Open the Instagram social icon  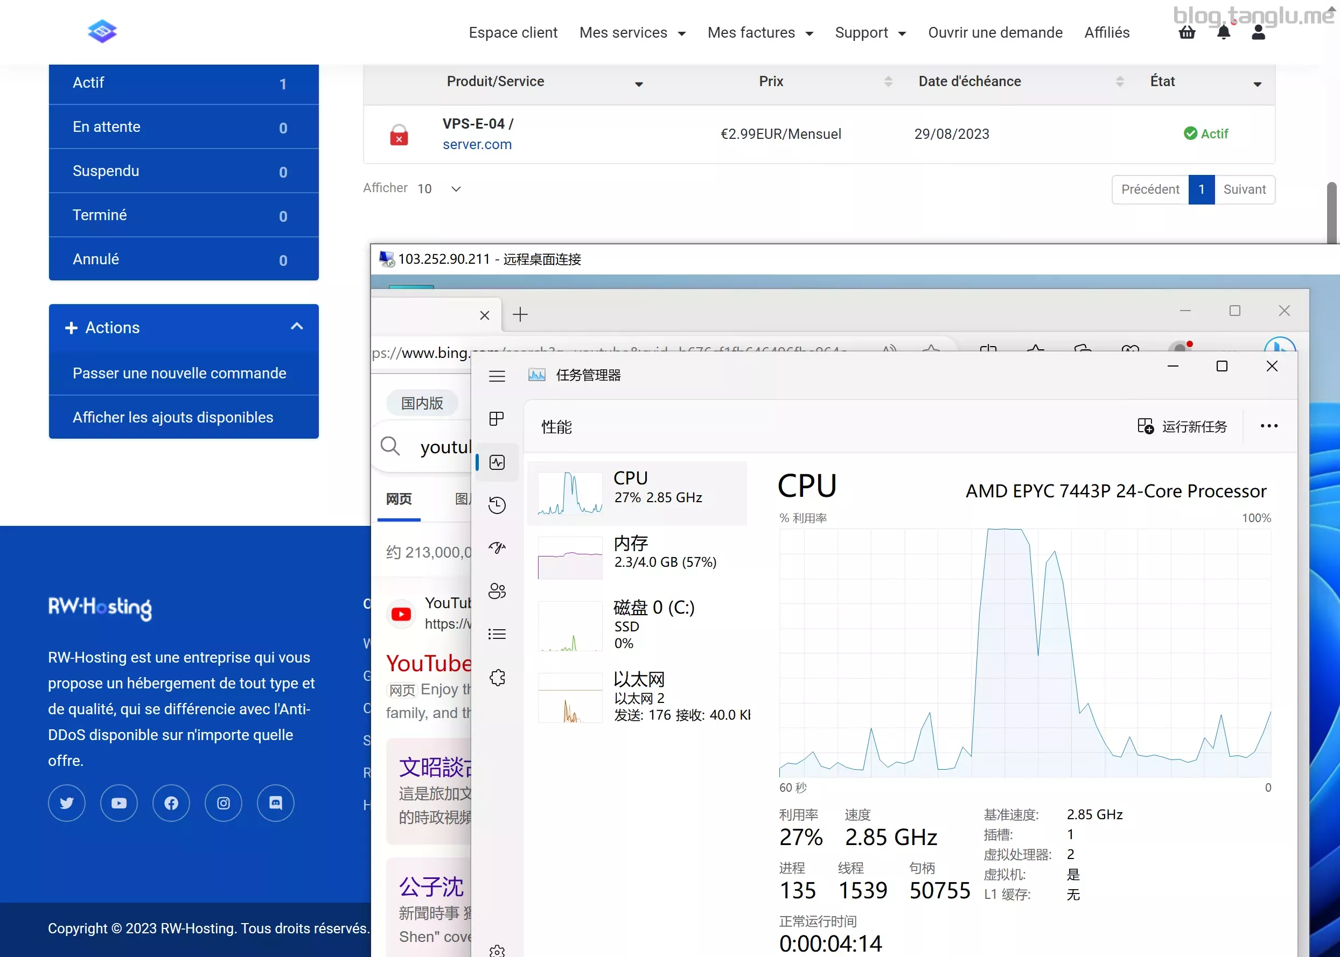(x=224, y=803)
